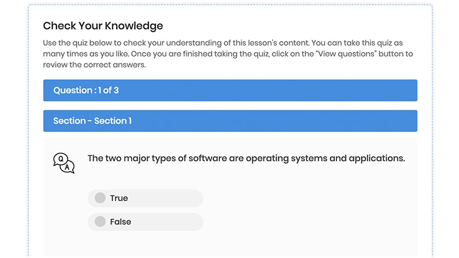Viewport: 459px width, 258px height.
Task: Click the "1 of 3" question counter text
Action: point(107,90)
